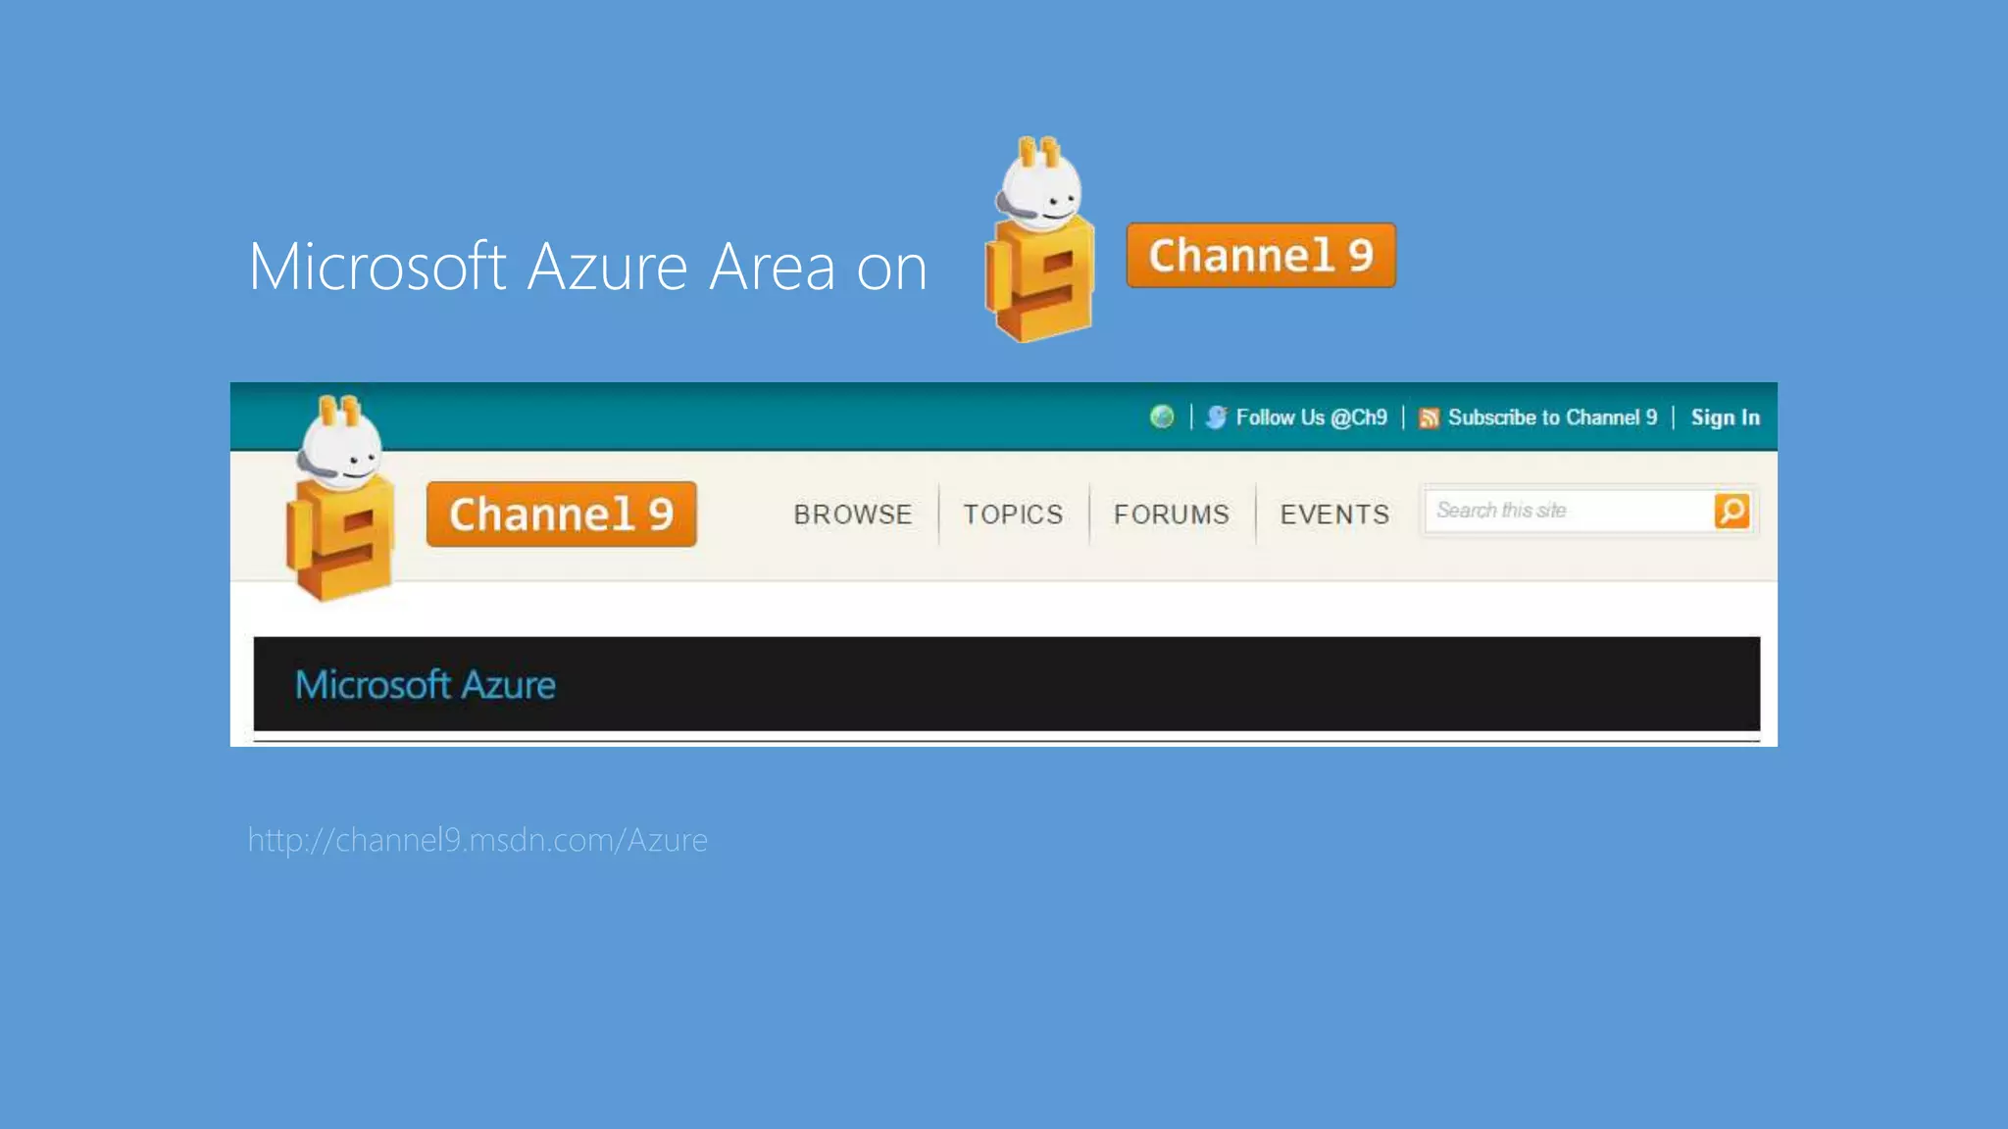Click the orange Channel 9 logo in header
2008x1129 pixels.
coord(561,514)
